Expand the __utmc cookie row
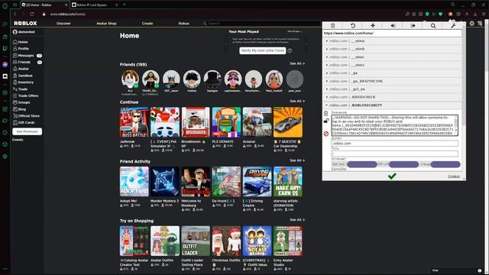This screenshot has width=489, height=275. [x=392, y=57]
